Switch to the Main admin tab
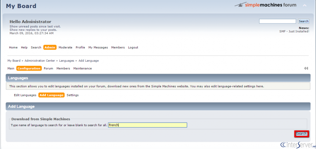 [x=11, y=68]
